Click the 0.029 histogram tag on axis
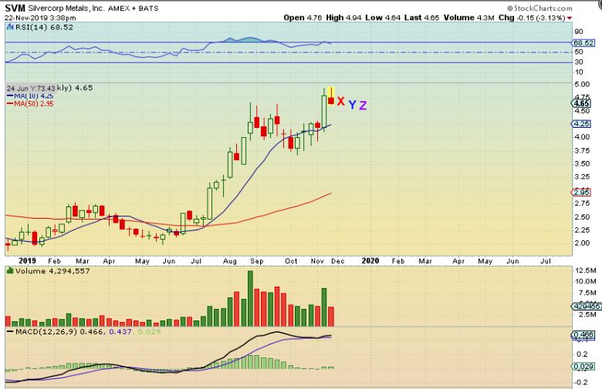Viewport: 602px width, 389px height. click(583, 367)
